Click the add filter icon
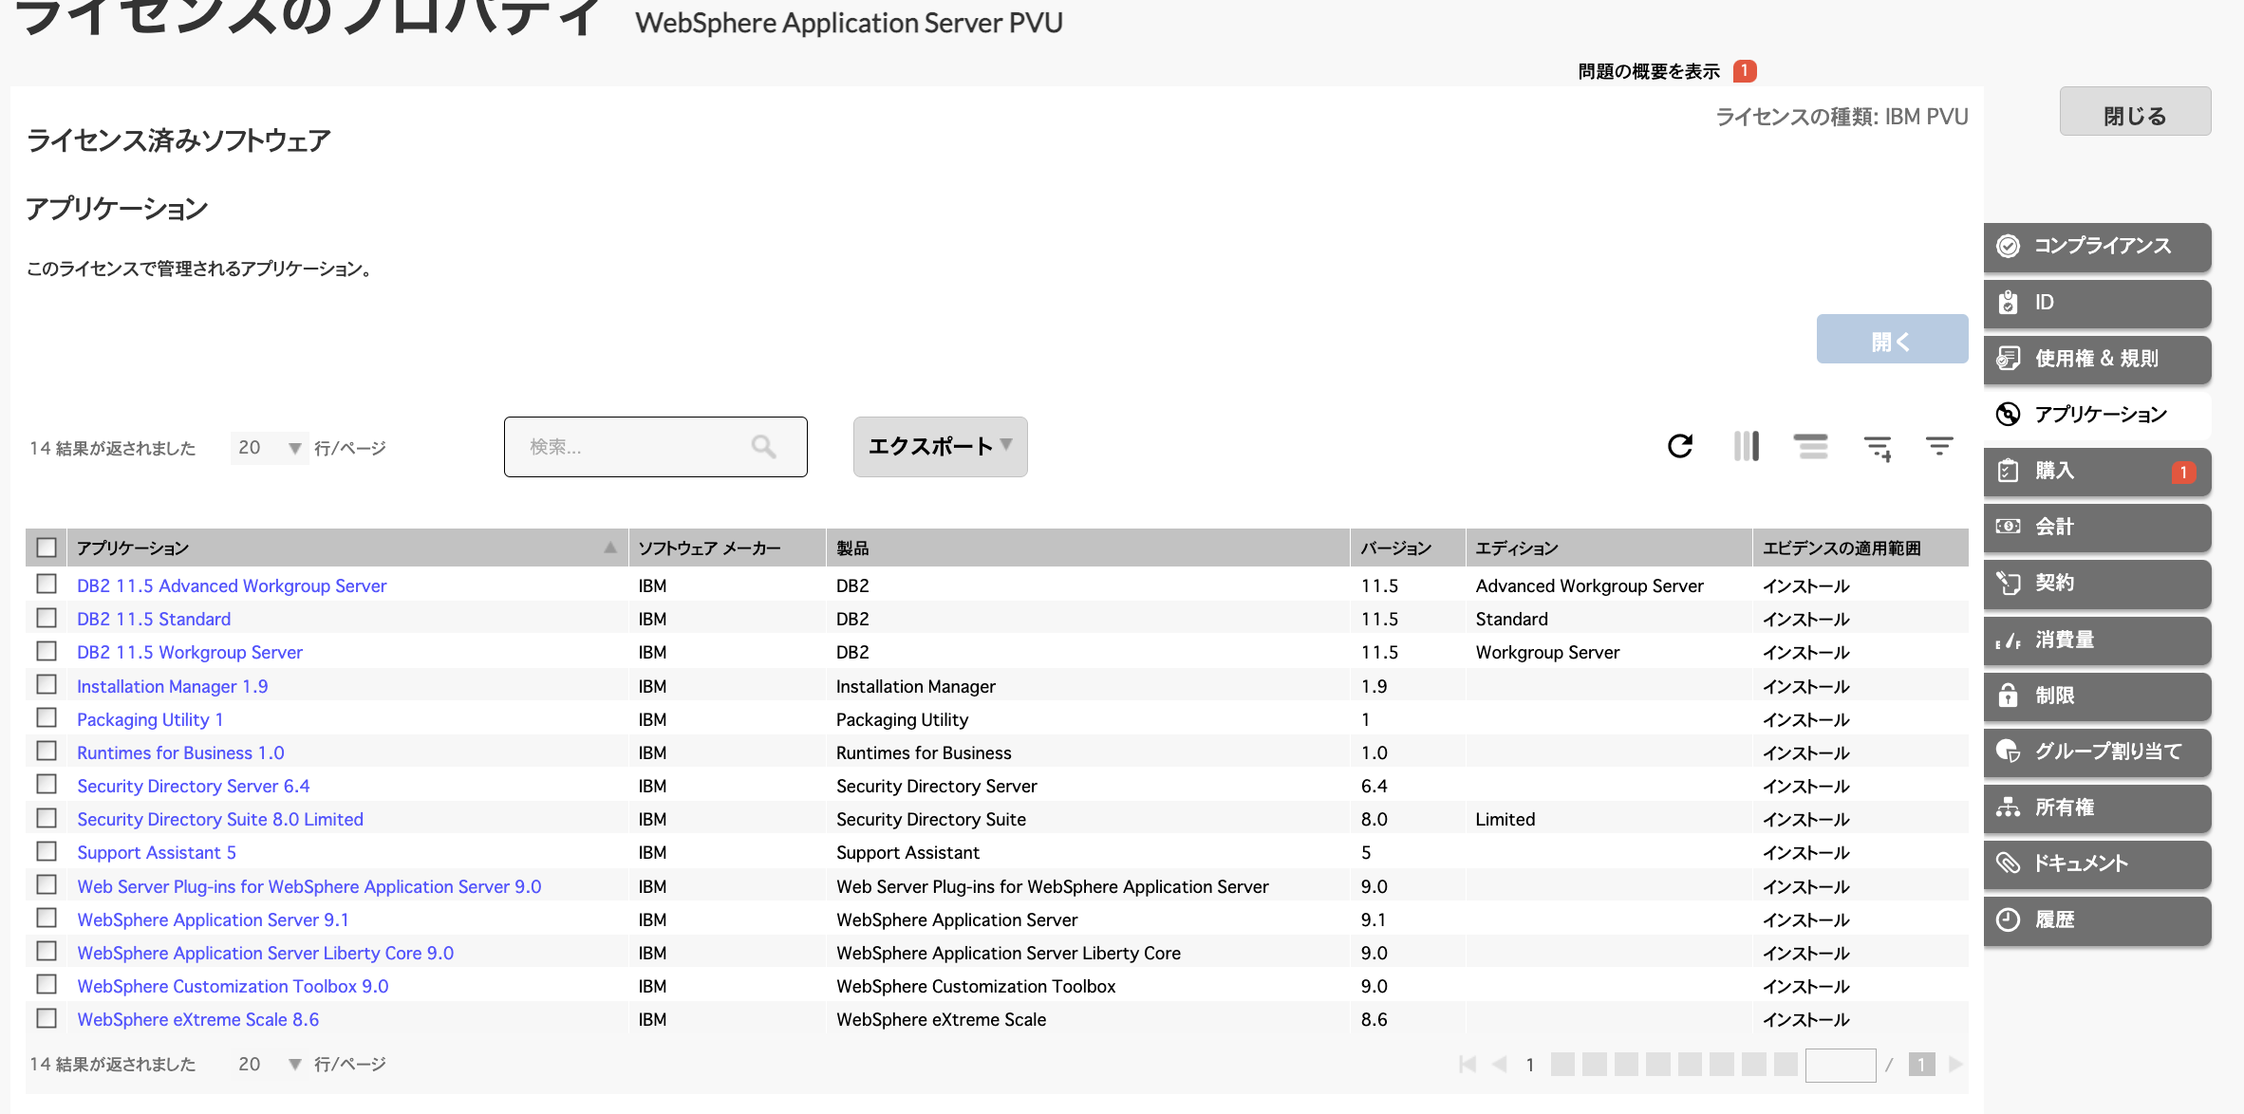The image size is (2244, 1114). (1878, 448)
